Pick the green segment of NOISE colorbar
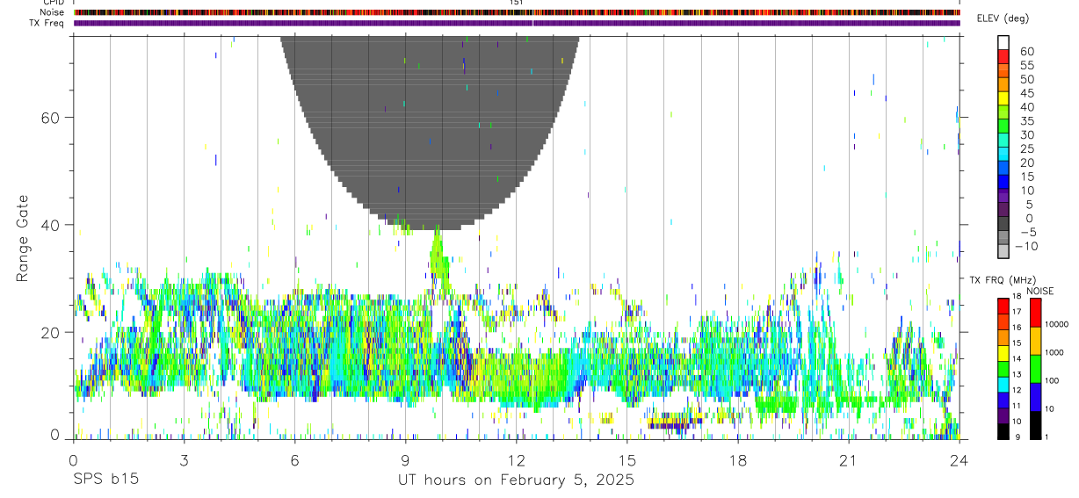 (x=1035, y=369)
